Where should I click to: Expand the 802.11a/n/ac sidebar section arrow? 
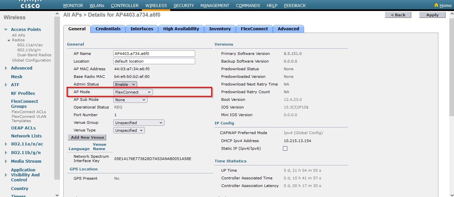tap(6, 144)
